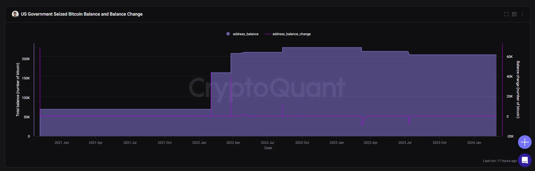Click the '2022 Oct' x-axis label
Viewport: 535px width, 171px height.
302,143
